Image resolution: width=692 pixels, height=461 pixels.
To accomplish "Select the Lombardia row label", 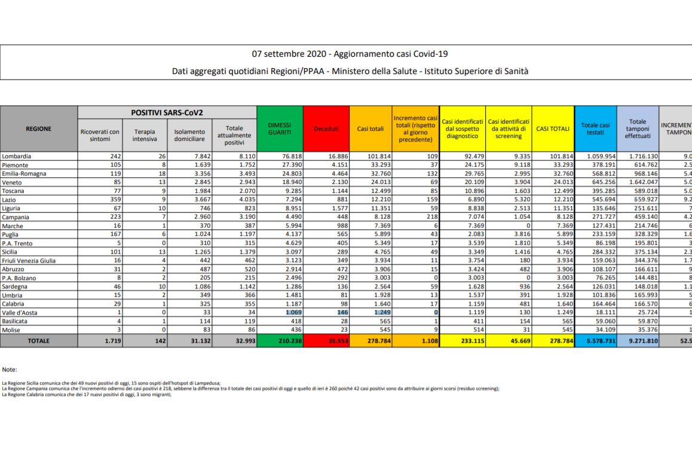I will [x=16, y=156].
